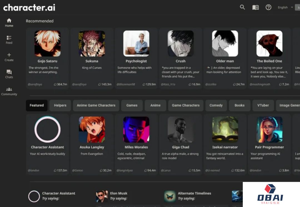The width and height of the screenshot is (300, 207).
Task: Click 129.9m chat count on Psychologist
Action: 149,84
